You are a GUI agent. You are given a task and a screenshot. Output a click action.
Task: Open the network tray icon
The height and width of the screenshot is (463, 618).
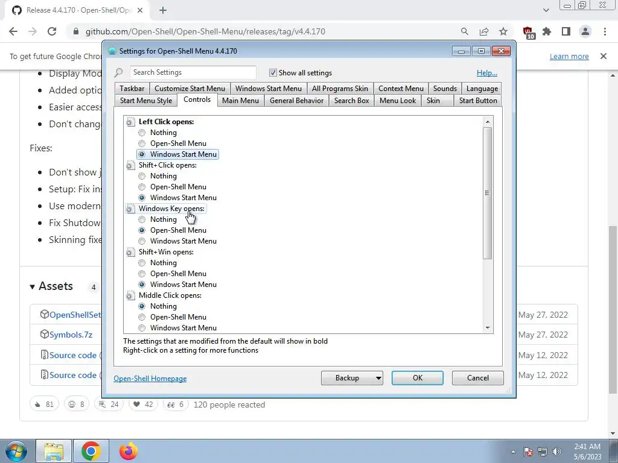[x=543, y=452]
